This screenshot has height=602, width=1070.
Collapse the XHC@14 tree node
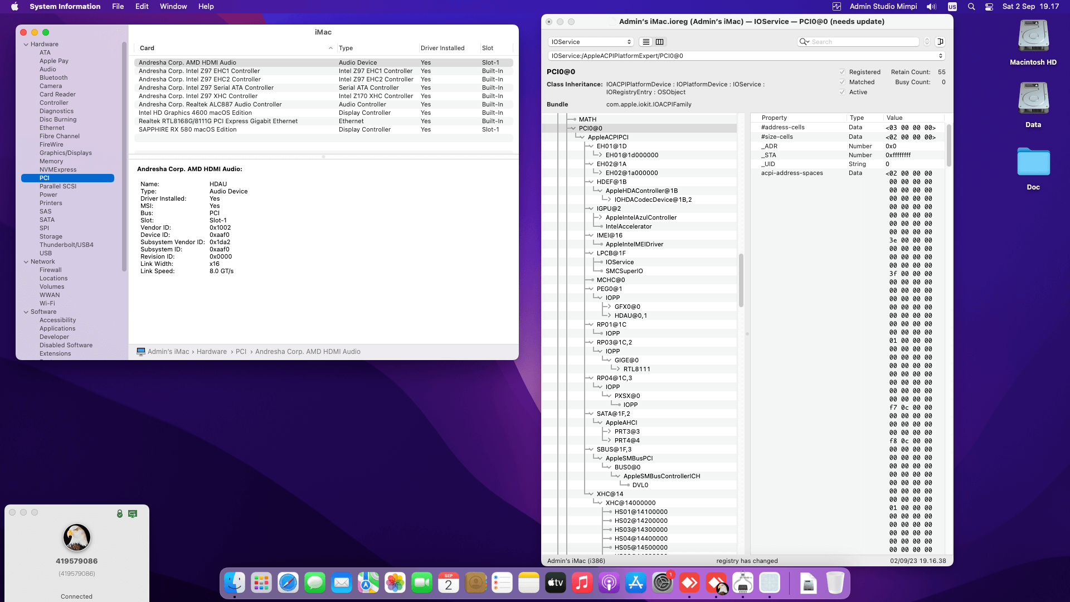(590, 494)
